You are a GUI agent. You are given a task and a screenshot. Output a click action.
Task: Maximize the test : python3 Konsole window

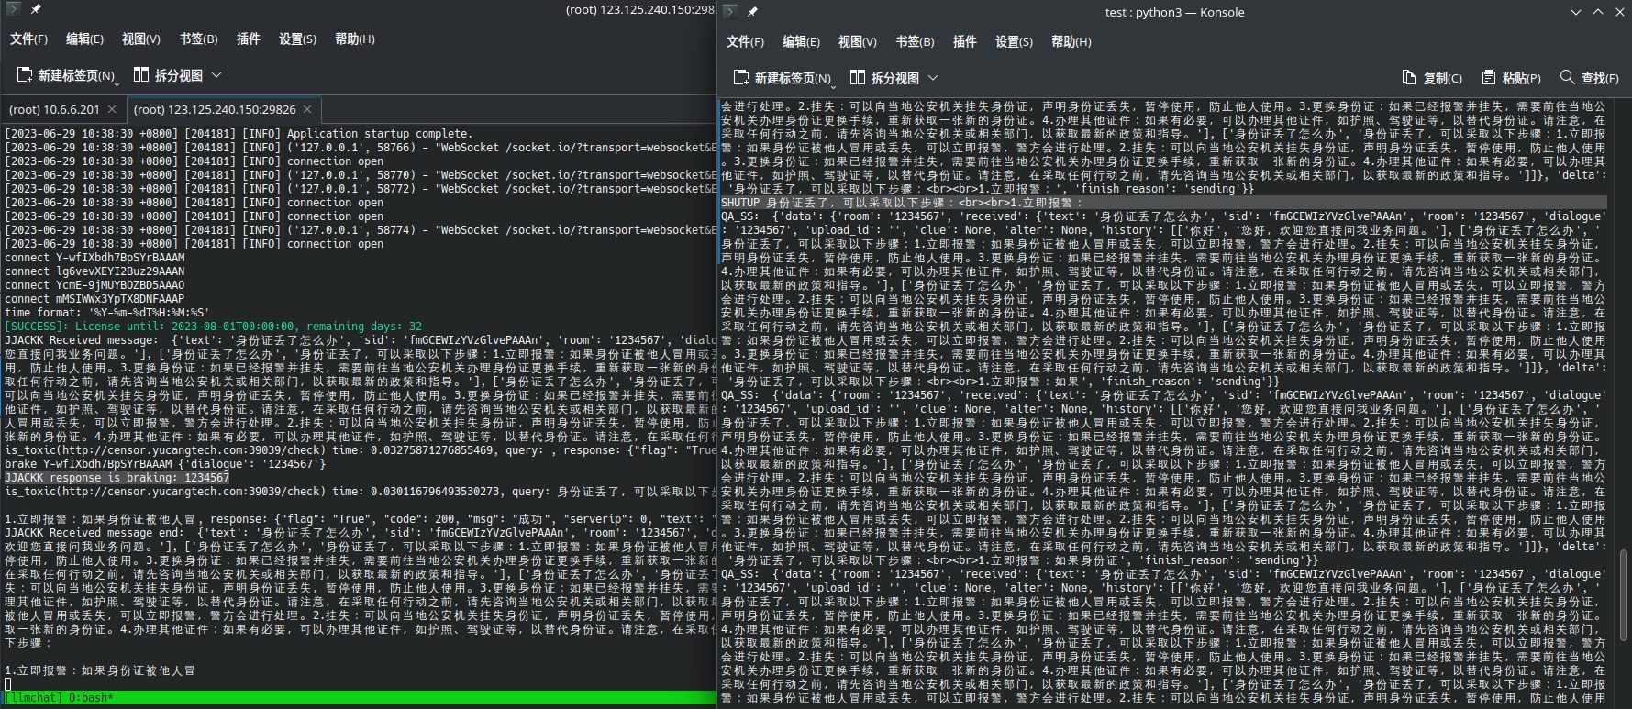coord(1597,12)
